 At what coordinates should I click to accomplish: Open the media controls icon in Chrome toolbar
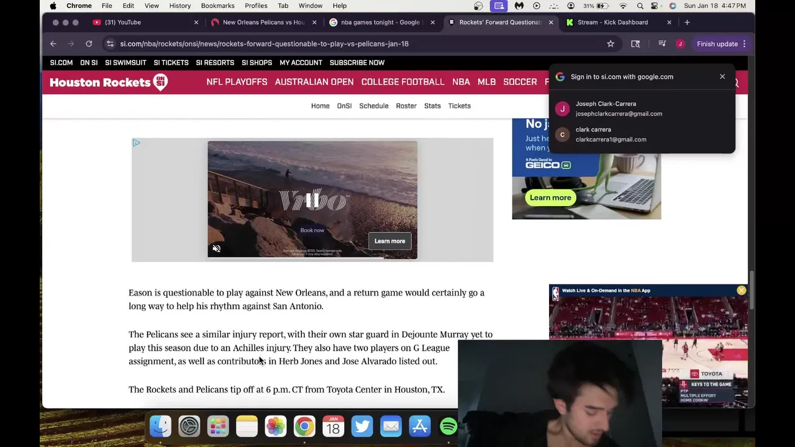point(662,43)
